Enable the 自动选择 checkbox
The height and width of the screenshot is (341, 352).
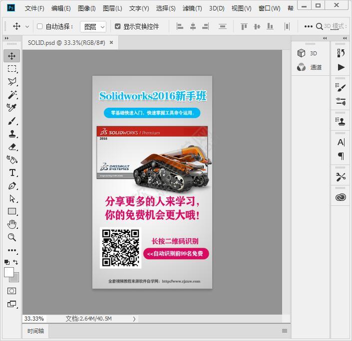(40, 26)
